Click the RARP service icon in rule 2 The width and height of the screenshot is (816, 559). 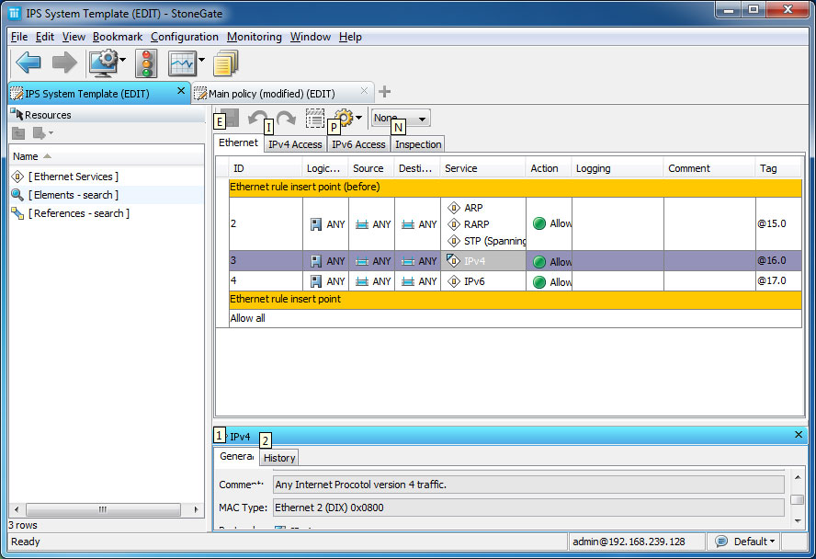[454, 224]
